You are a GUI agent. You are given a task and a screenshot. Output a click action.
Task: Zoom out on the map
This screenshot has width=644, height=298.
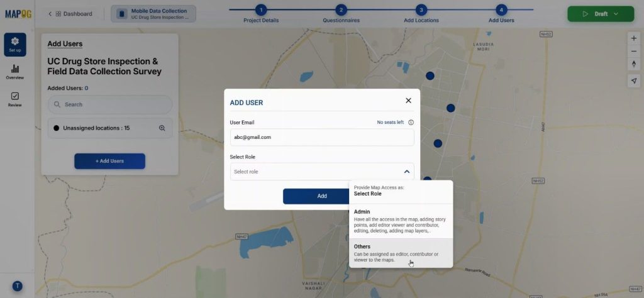coord(633,51)
